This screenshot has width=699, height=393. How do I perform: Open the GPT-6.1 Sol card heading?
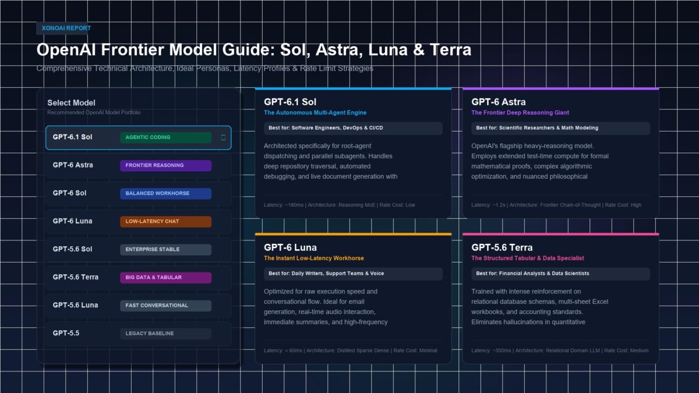(290, 102)
